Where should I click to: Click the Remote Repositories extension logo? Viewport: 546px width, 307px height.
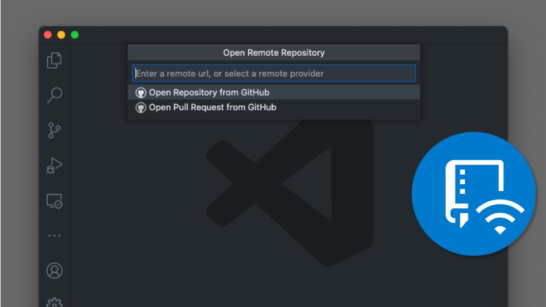[474, 194]
